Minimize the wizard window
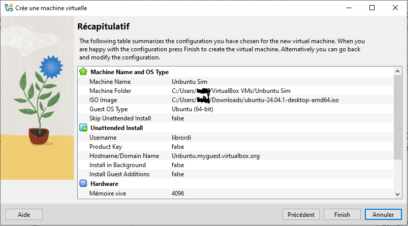The image size is (408, 226). [x=349, y=8]
